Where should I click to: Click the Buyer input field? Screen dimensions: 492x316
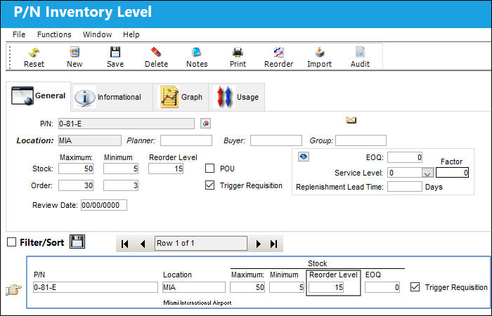point(276,140)
